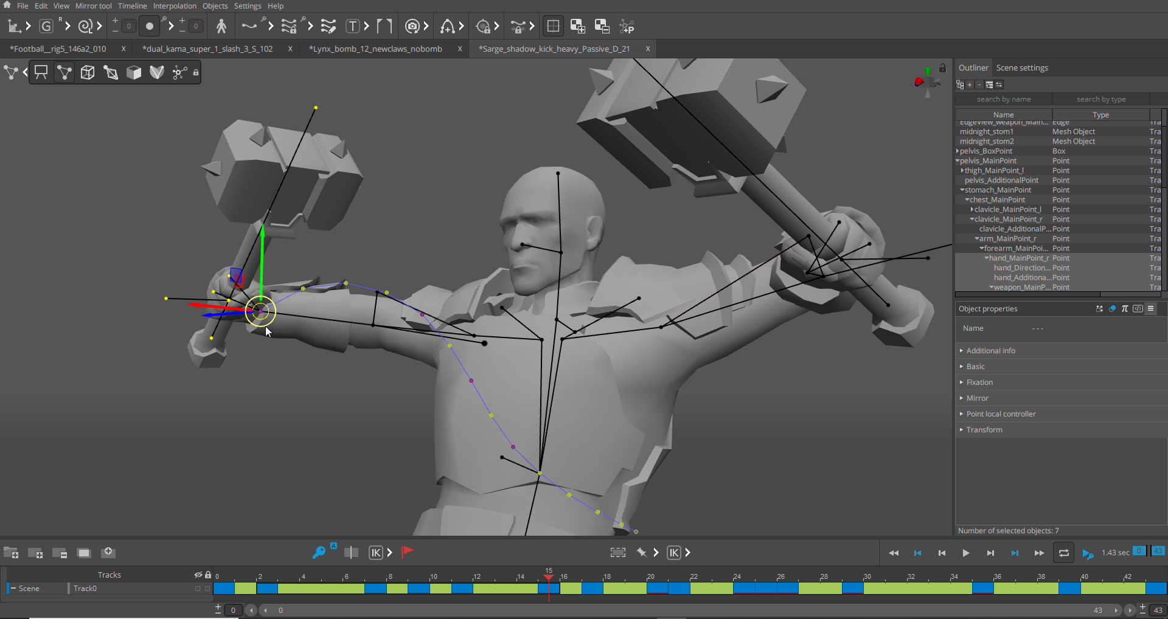1168x619 pixels.
Task: Open the Interpolation menu
Action: tap(175, 6)
